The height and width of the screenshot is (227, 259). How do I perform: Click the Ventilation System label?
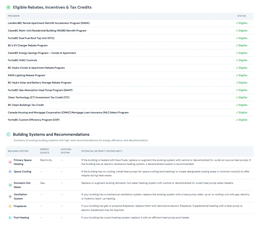pyautogui.click(x=20, y=197)
